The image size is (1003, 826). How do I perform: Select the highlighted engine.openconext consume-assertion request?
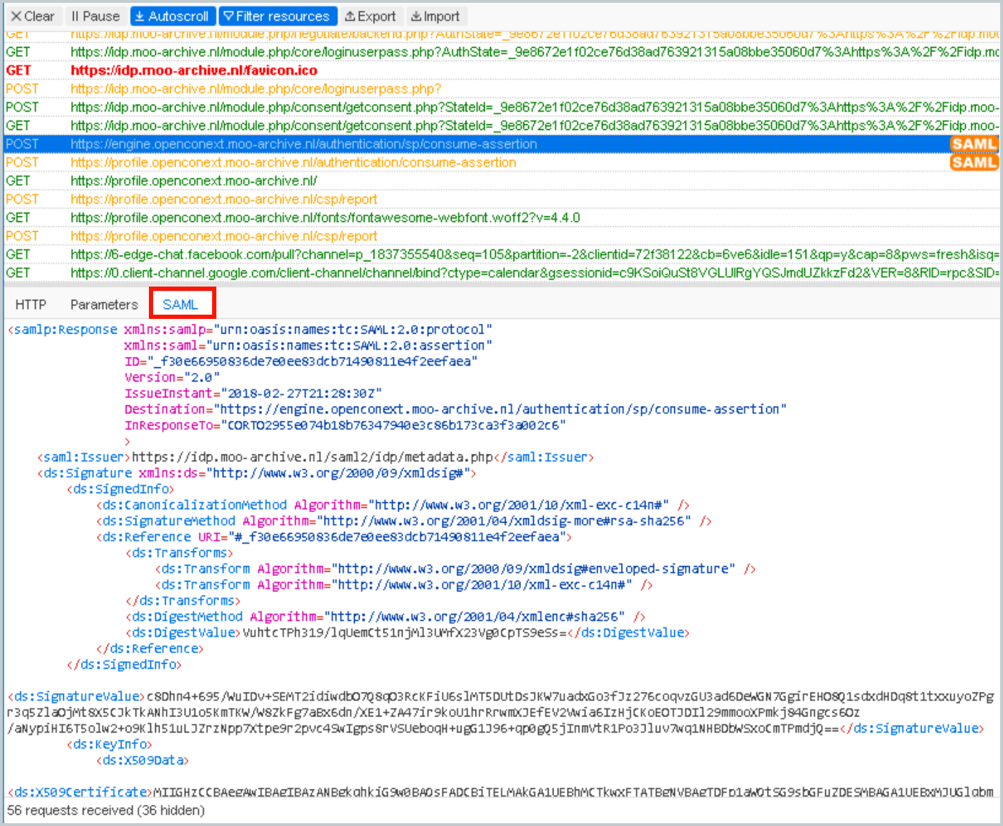[x=303, y=144]
